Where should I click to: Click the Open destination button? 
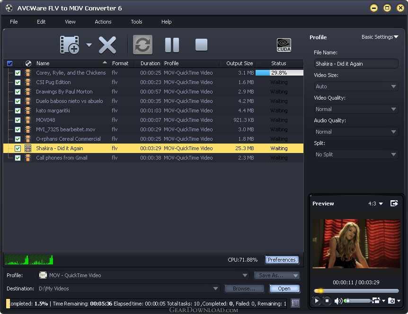click(284, 289)
